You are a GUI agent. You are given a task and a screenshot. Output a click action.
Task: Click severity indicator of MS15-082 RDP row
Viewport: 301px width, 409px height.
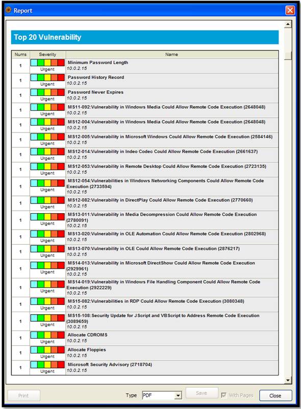tap(47, 301)
